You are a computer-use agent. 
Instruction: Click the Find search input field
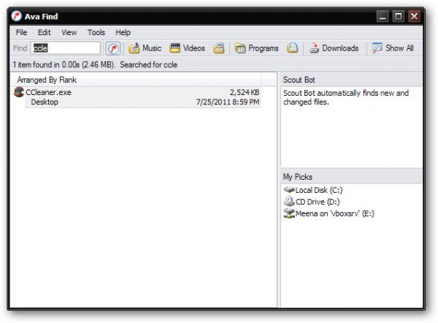(x=66, y=48)
